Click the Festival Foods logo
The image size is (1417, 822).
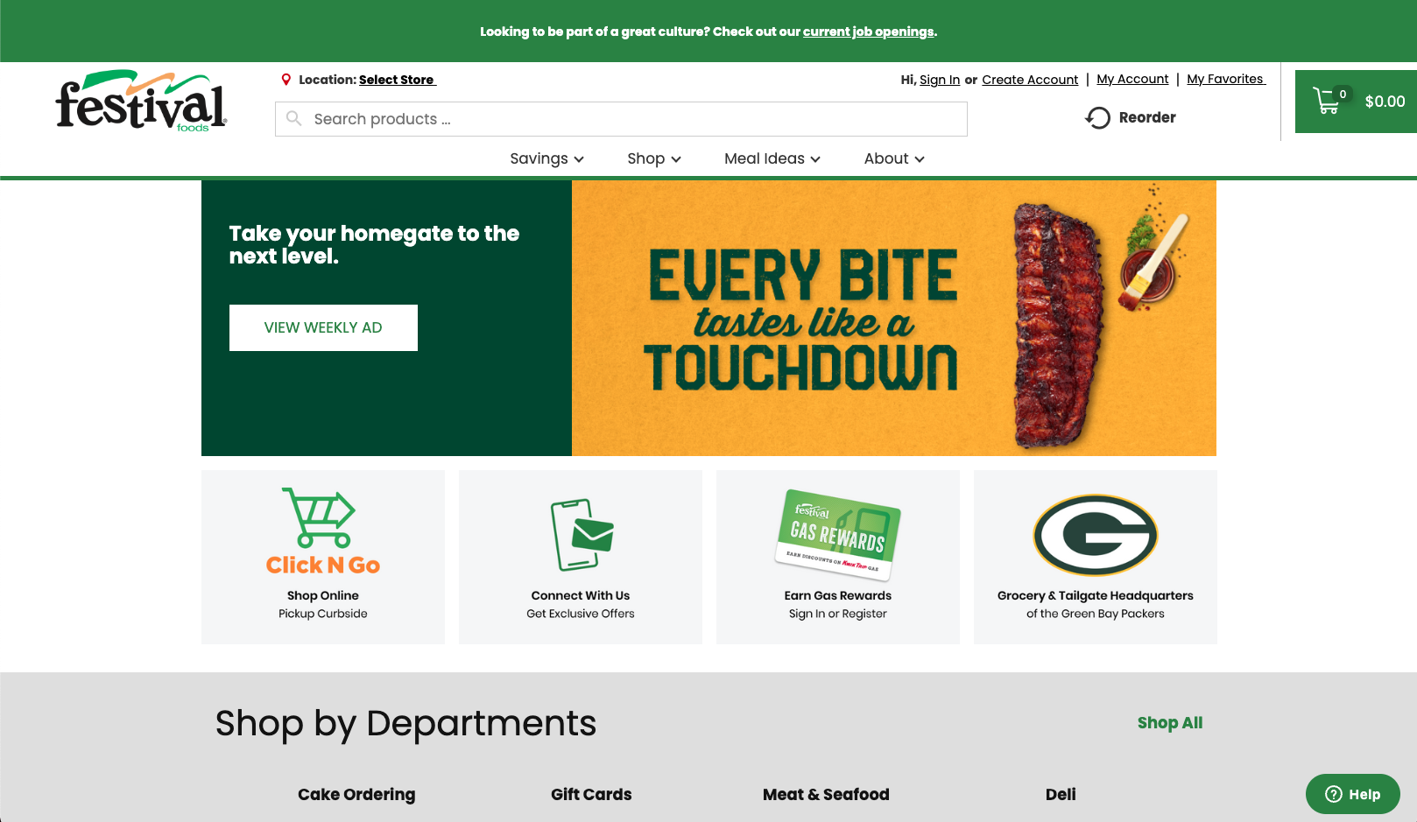[x=141, y=101]
